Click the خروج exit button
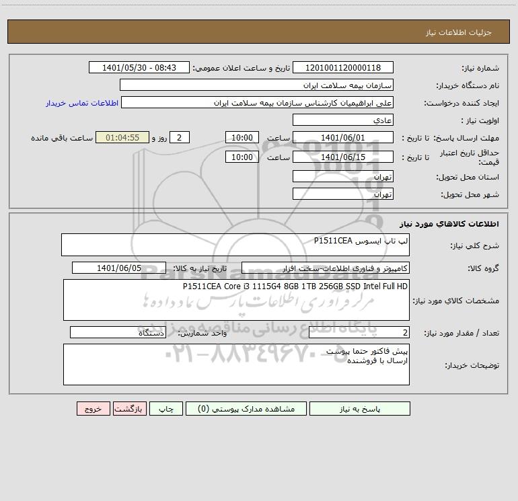Image resolution: width=518 pixels, height=501 pixels. coord(93,408)
